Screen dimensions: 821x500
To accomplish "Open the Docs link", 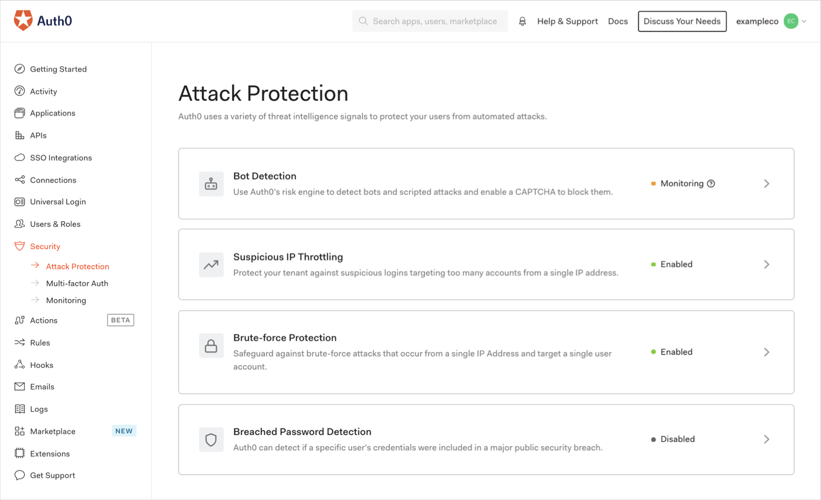I will (618, 21).
